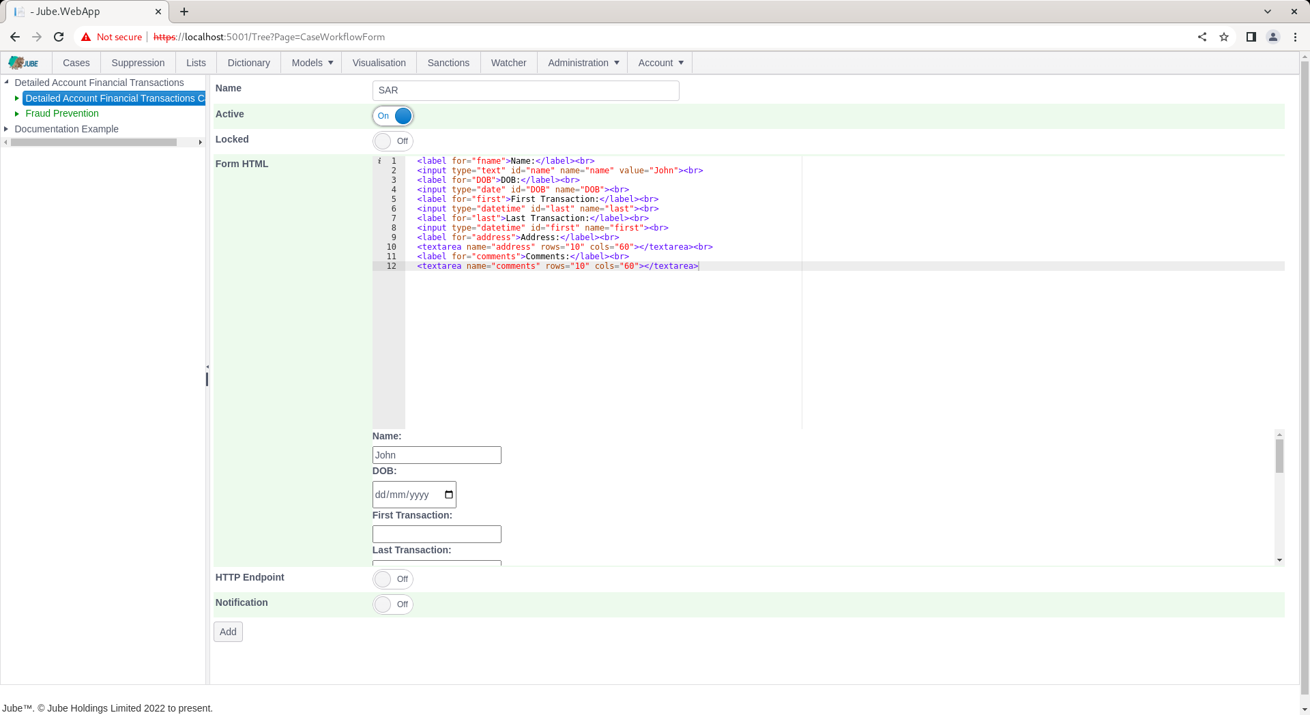Click code line 2 input type text

tap(560, 171)
